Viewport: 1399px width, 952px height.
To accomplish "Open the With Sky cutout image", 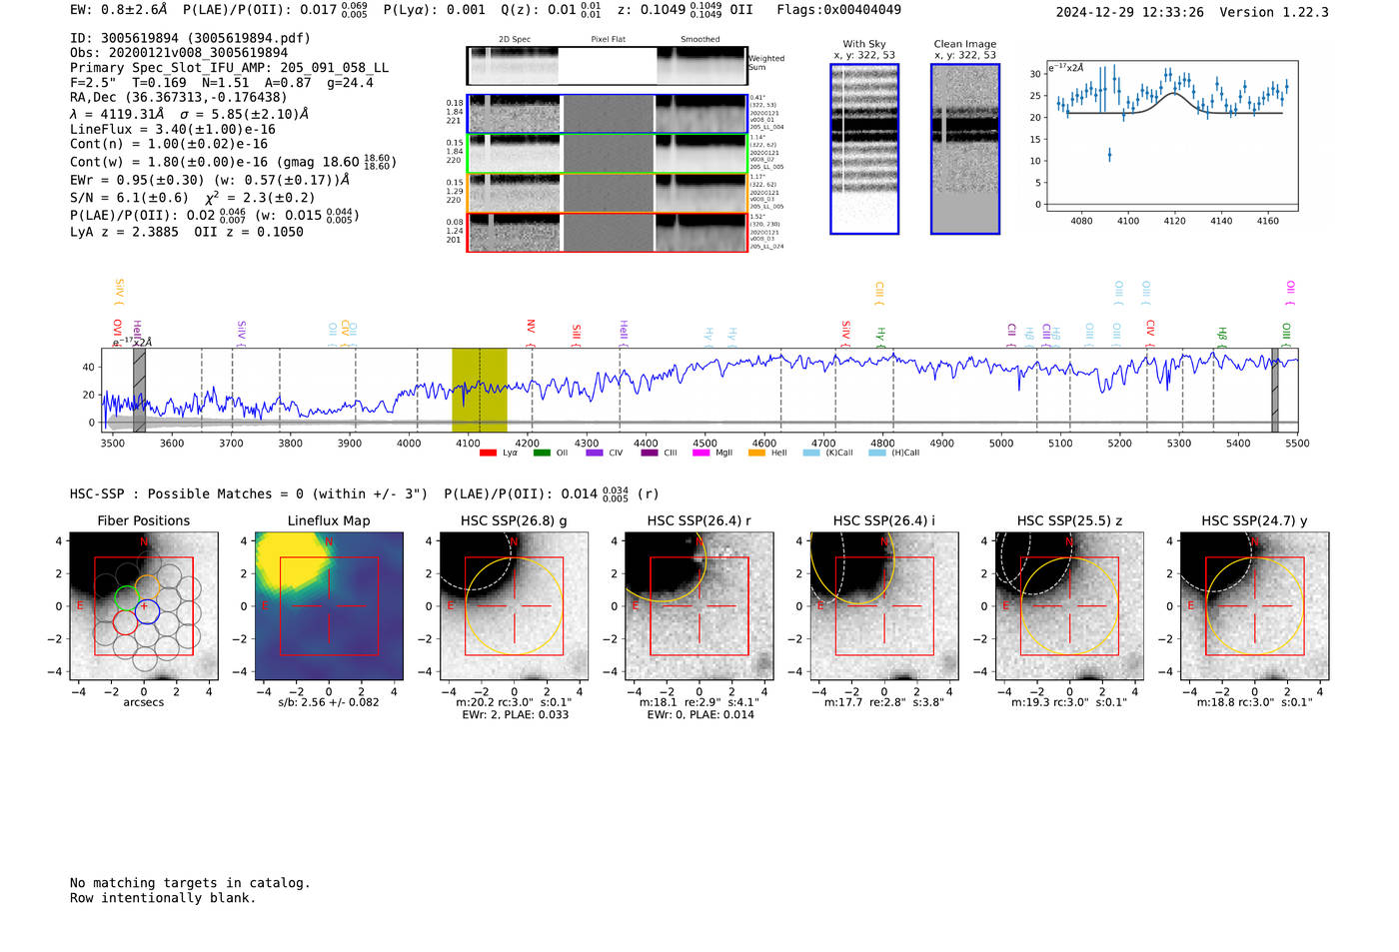I will pyautogui.click(x=864, y=149).
